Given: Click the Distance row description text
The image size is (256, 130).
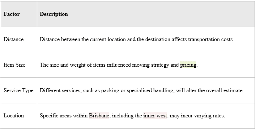Looking at the screenshot, I should point(137,39).
